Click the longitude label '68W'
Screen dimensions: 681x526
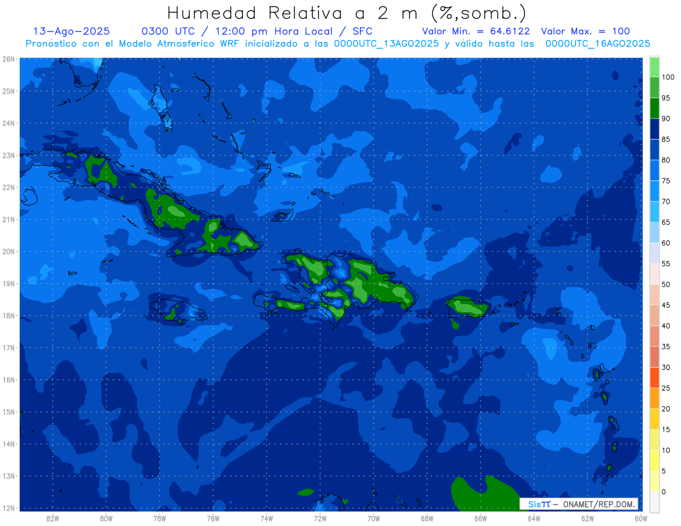click(x=427, y=518)
